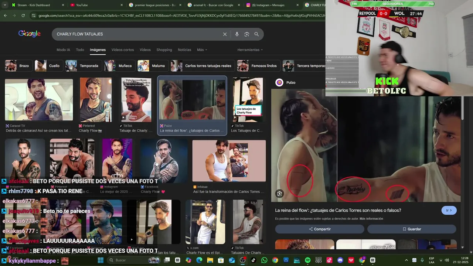Click the browser address bar URL
Screen dimensions: 473x266
pos(181,16)
